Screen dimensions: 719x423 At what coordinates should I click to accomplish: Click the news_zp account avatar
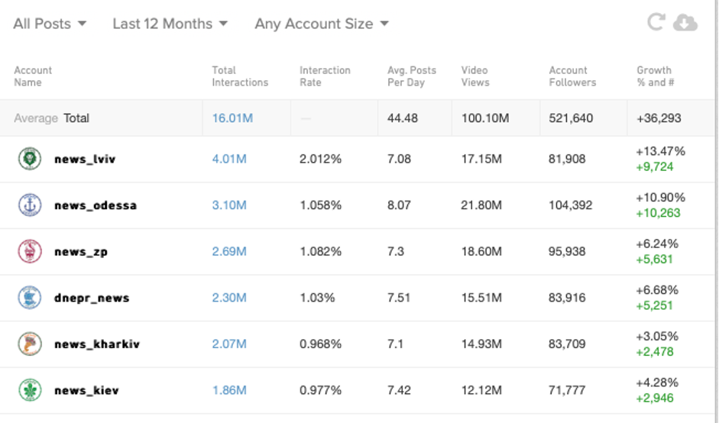(x=30, y=251)
